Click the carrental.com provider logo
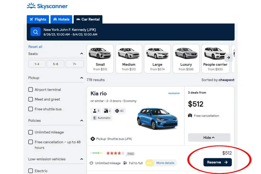 [97, 153]
